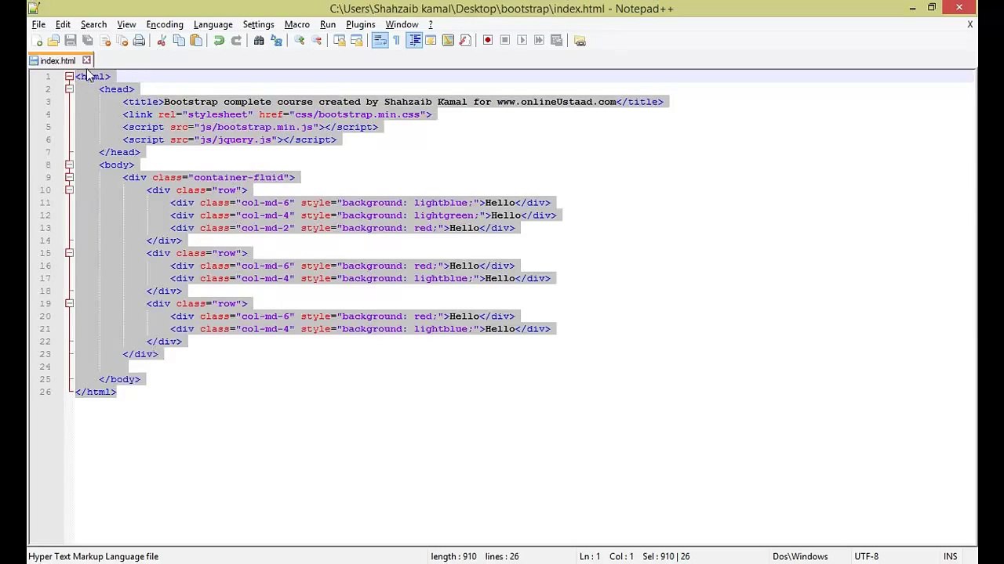Image resolution: width=1004 pixels, height=564 pixels.
Task: Open the Settings menu
Action: pos(258,24)
